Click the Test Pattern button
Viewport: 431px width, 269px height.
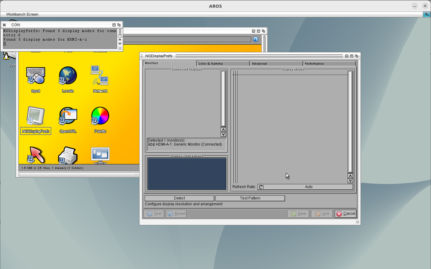[x=250, y=198]
